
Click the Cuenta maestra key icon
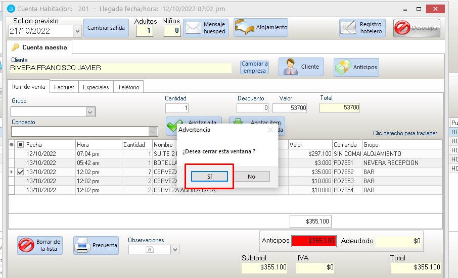(15, 47)
